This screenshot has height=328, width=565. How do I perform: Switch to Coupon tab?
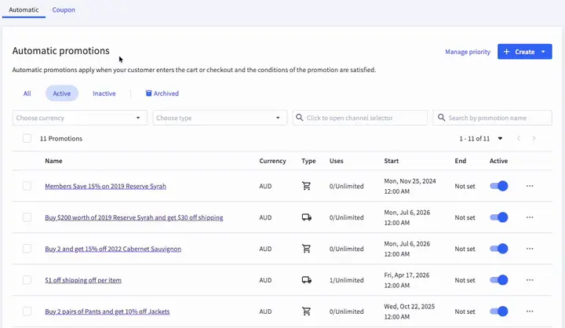(64, 9)
